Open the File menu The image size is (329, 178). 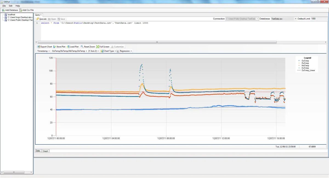click(4, 6)
